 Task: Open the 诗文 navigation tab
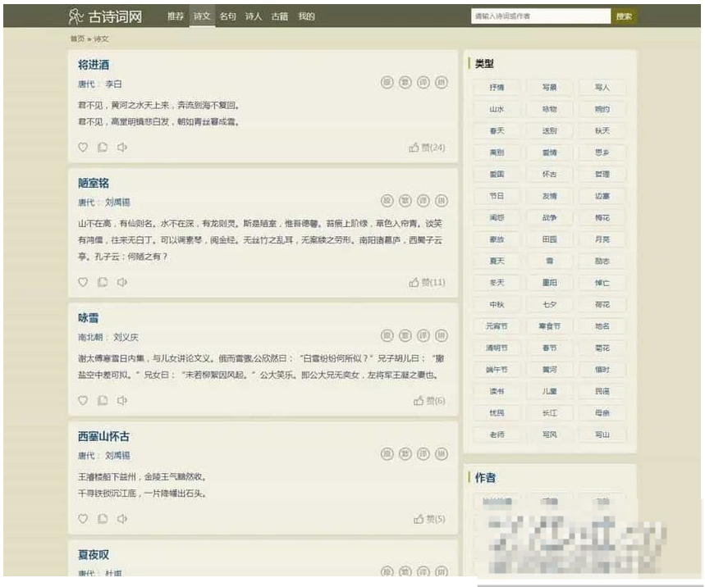click(x=202, y=16)
